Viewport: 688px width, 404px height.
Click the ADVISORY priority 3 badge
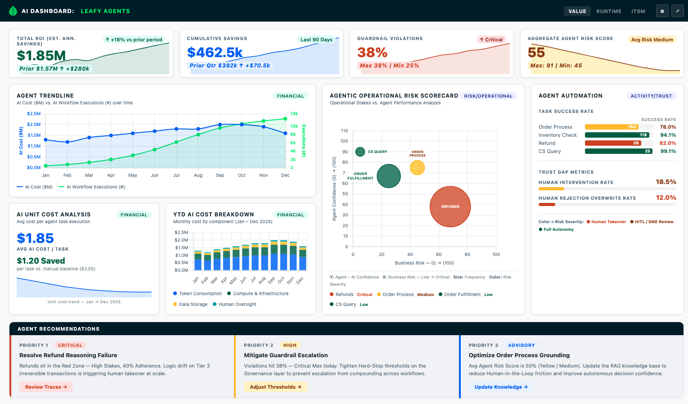pos(522,345)
